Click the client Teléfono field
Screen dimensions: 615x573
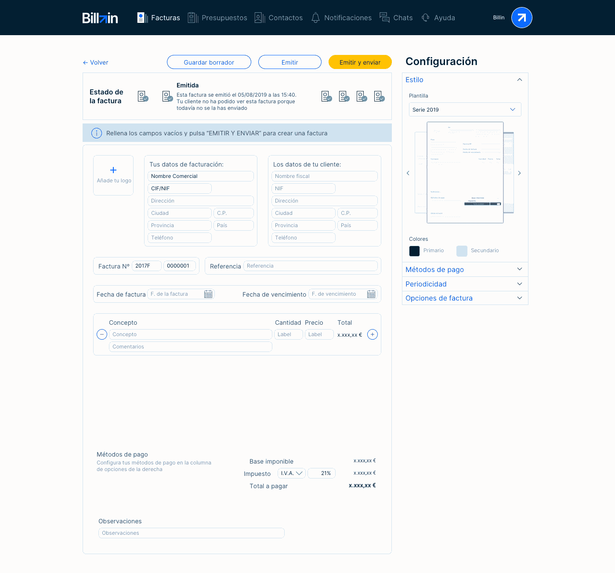coord(304,238)
